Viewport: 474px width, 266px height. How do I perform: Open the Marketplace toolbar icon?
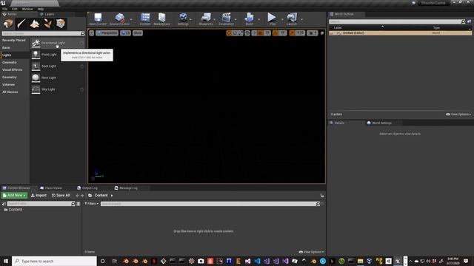161,19
